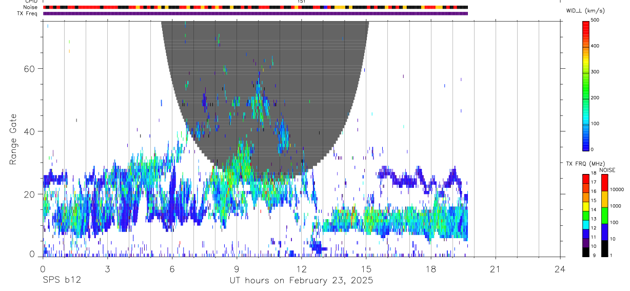The image size is (630, 291).
Task: Click the purple TX Freq strip
Action: (255, 13)
